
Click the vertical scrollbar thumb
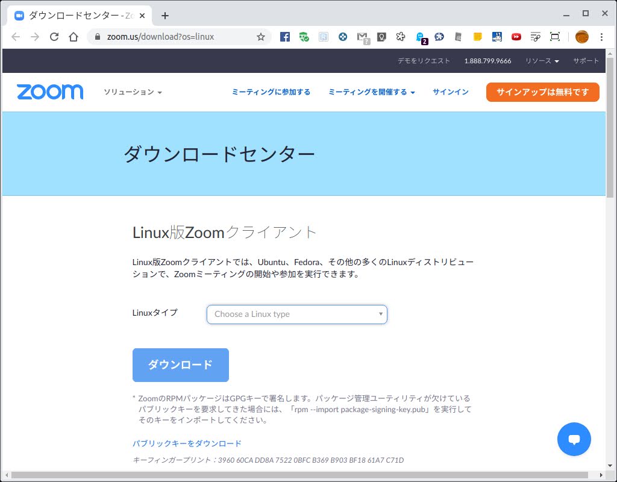[x=610, y=128]
